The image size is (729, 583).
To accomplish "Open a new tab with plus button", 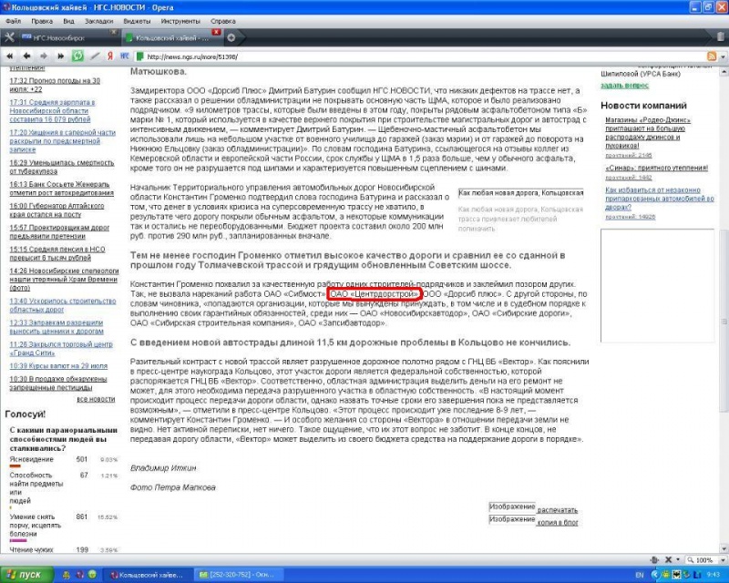I will (x=231, y=37).
